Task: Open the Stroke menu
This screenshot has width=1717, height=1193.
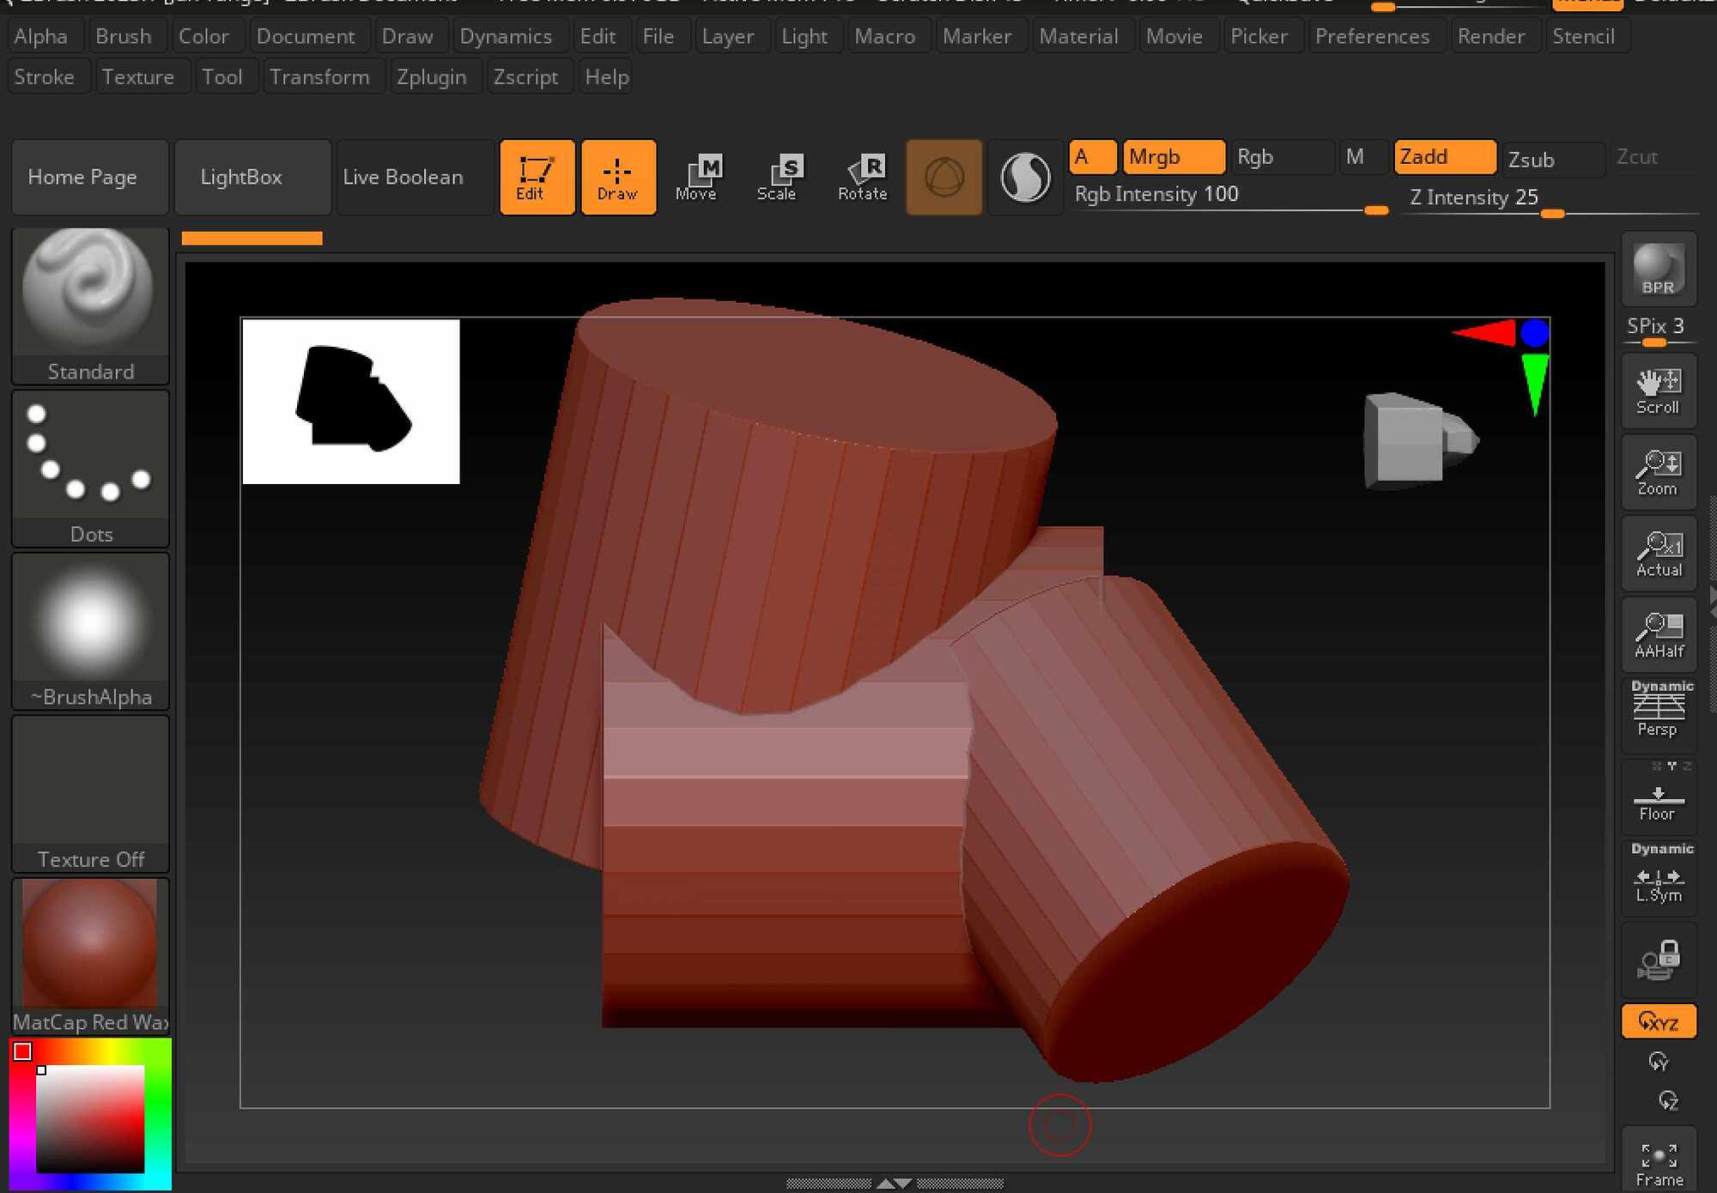Action: [x=47, y=76]
